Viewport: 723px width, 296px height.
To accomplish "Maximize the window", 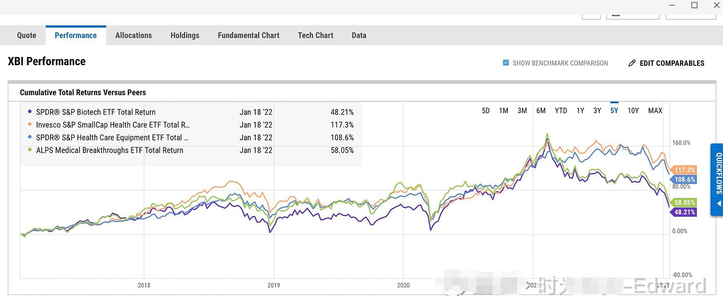I will [694, 5].
